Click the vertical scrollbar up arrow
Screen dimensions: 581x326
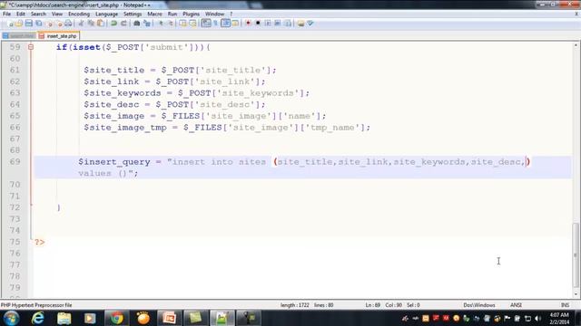[576, 45]
